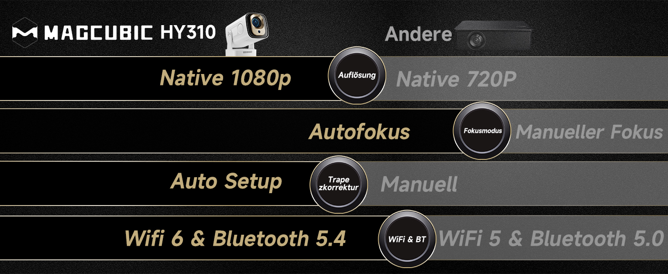Click the Magcubic logo emblem

(x=25, y=32)
